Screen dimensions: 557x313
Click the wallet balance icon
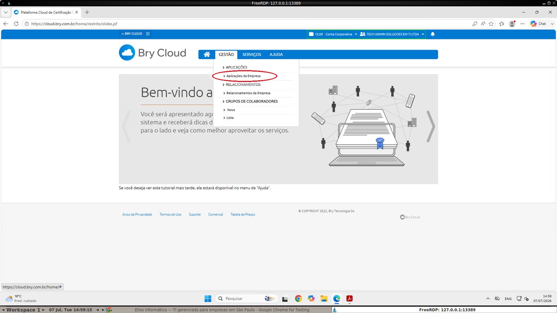pyautogui.click(x=311, y=34)
